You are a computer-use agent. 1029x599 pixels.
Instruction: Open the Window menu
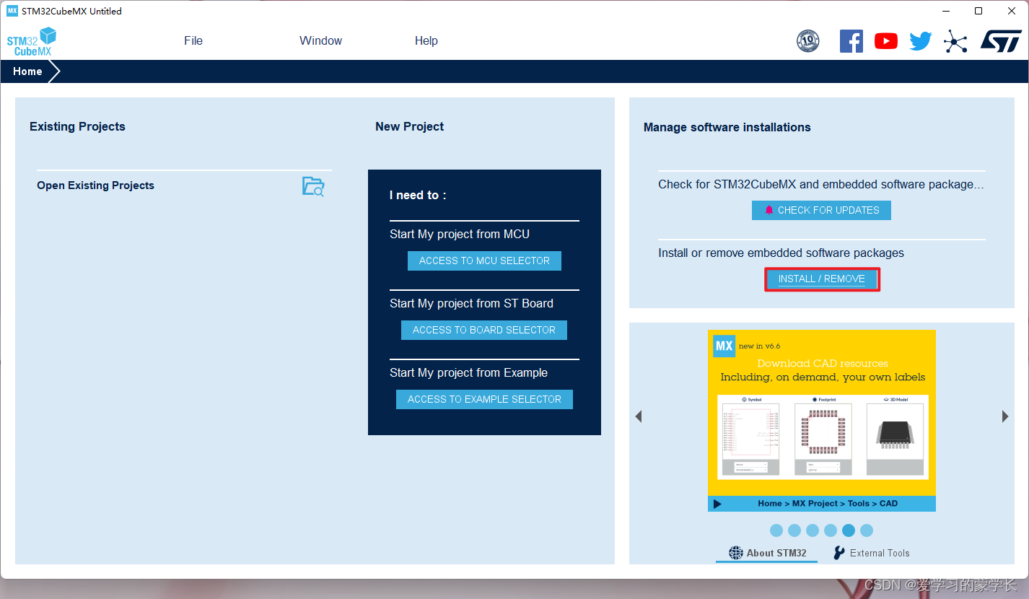[x=321, y=41]
